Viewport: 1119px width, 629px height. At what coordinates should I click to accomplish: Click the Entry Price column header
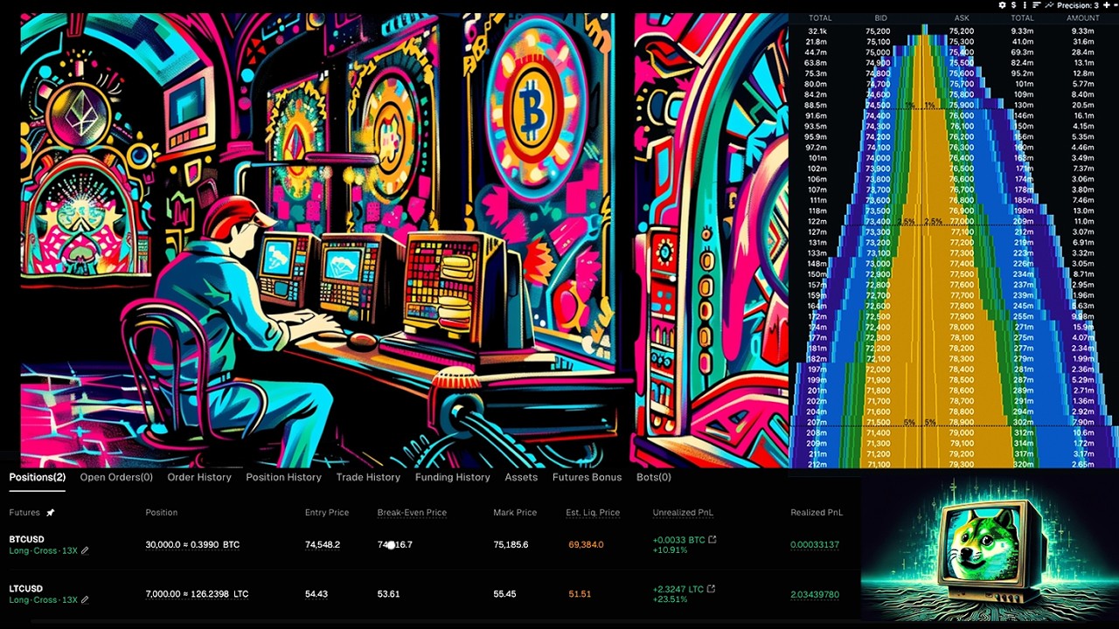tap(327, 513)
